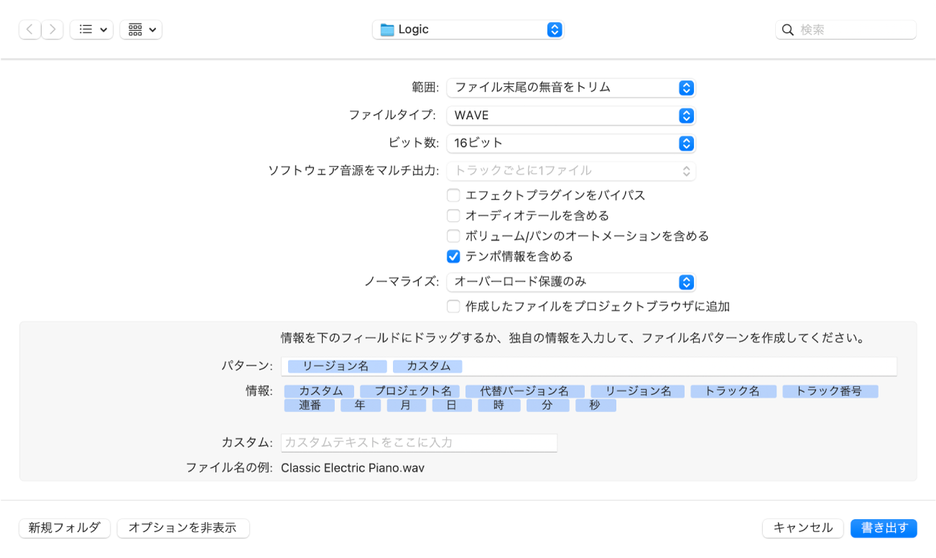This screenshot has height=558, width=936.
Task: Uncheck テンポ情報を含める
Action: pos(453,255)
